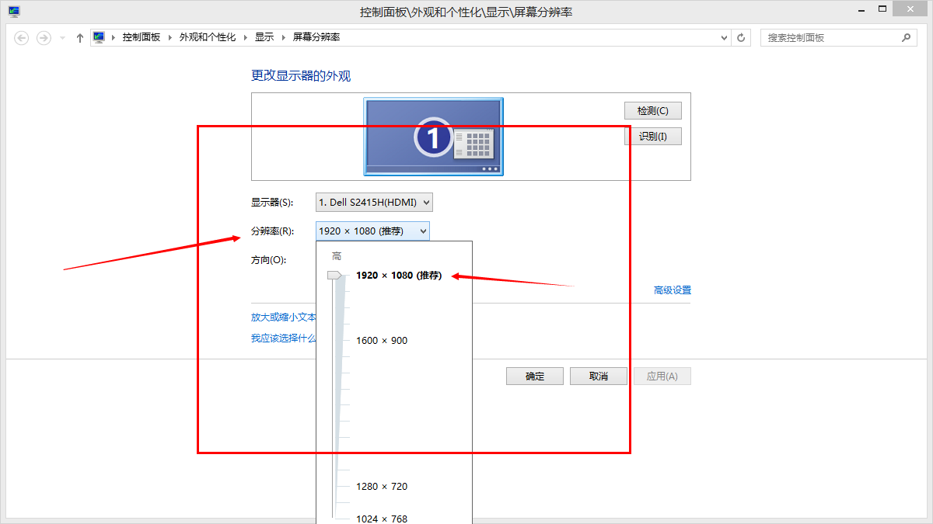The width and height of the screenshot is (933, 524).
Task: Click the 识别(I) button
Action: 653,136
